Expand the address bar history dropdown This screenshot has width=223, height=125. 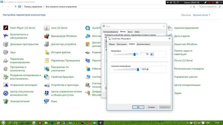191,7
